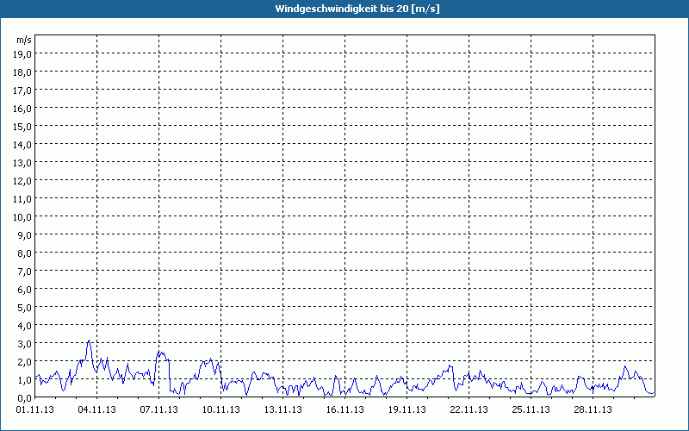This screenshot has width=689, height=431.
Task: Click the m/s unit label
Action: [24, 40]
